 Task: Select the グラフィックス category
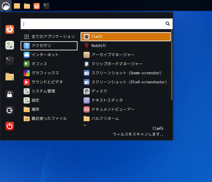tap(49, 73)
